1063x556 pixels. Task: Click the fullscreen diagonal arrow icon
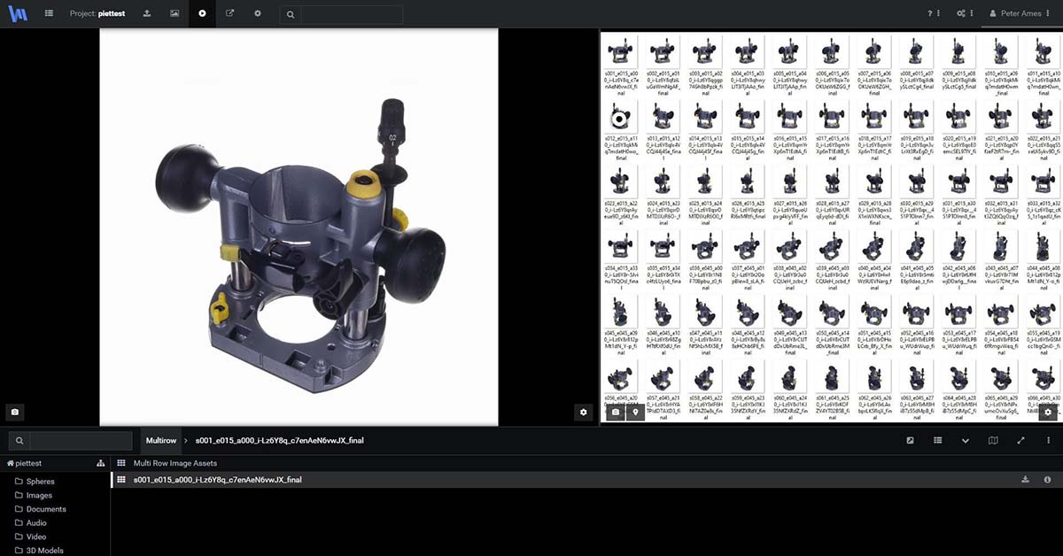click(1020, 440)
